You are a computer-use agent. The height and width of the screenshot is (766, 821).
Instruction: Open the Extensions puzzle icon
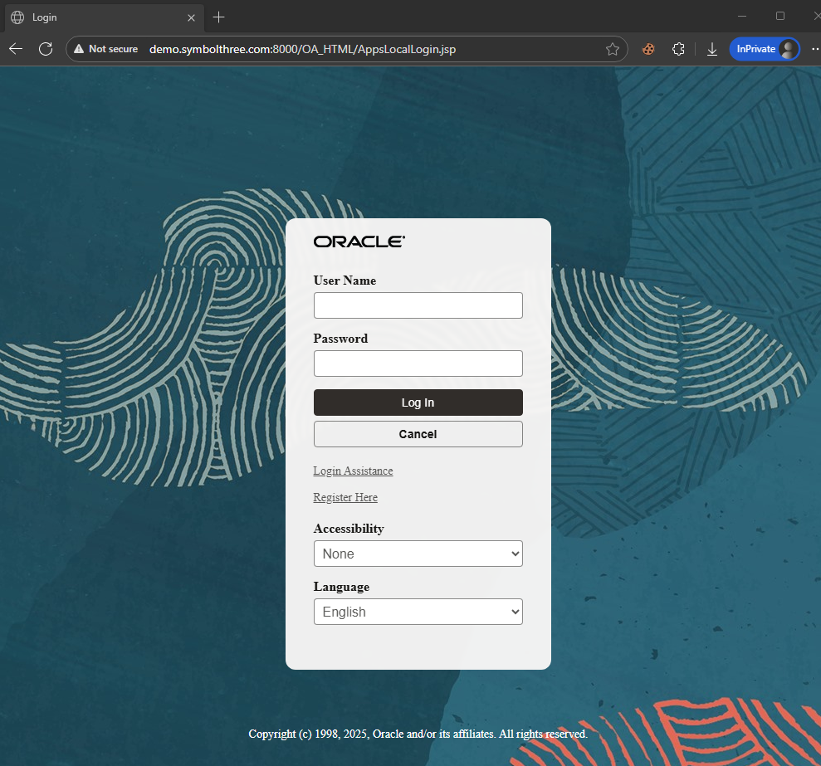pyautogui.click(x=678, y=49)
